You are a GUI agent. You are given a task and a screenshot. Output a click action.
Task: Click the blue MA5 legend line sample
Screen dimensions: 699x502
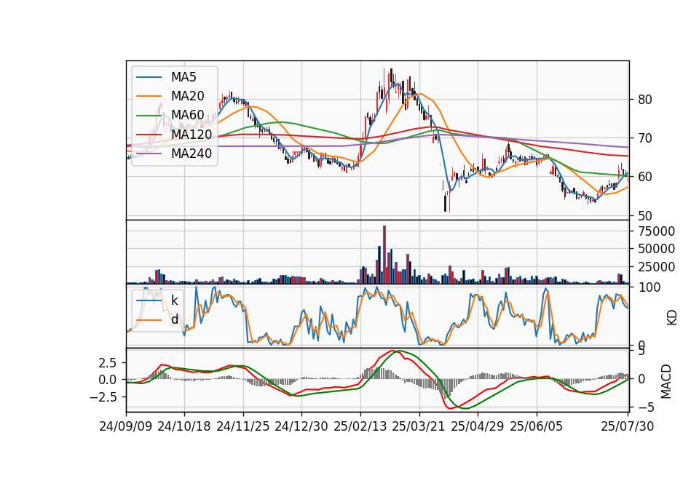[149, 77]
